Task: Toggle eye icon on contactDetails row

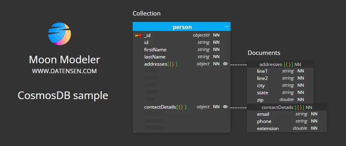Action: tap(225, 107)
